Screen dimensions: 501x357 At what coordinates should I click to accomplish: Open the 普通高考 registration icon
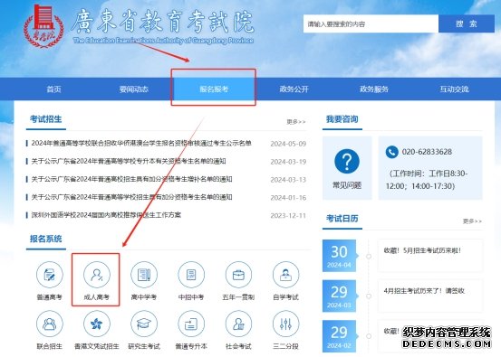pyautogui.click(x=50, y=275)
